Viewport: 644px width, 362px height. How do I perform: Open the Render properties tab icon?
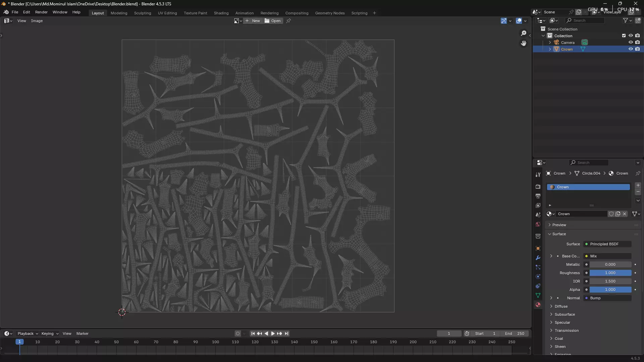538,187
